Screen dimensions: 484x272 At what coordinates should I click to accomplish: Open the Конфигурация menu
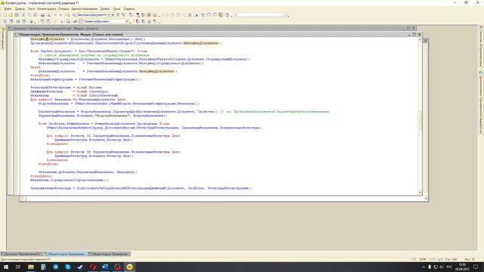[46, 9]
